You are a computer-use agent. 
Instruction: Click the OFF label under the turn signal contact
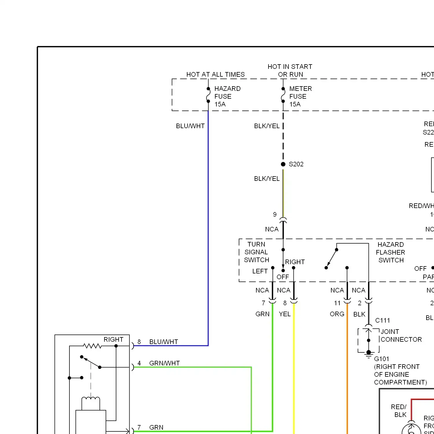point(283,277)
